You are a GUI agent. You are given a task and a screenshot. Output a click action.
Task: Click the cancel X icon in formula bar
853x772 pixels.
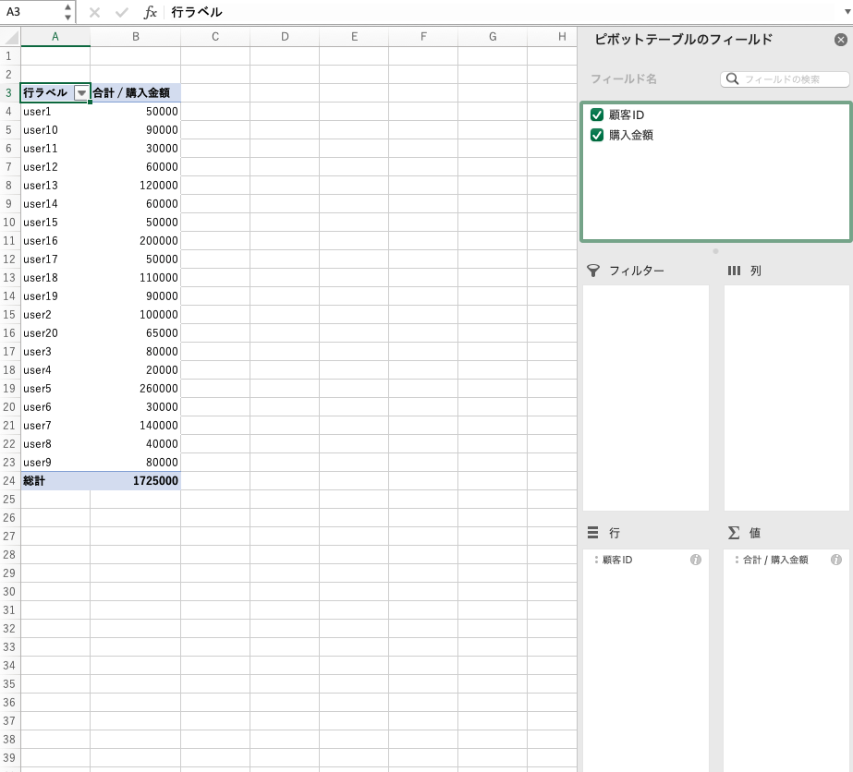click(94, 13)
